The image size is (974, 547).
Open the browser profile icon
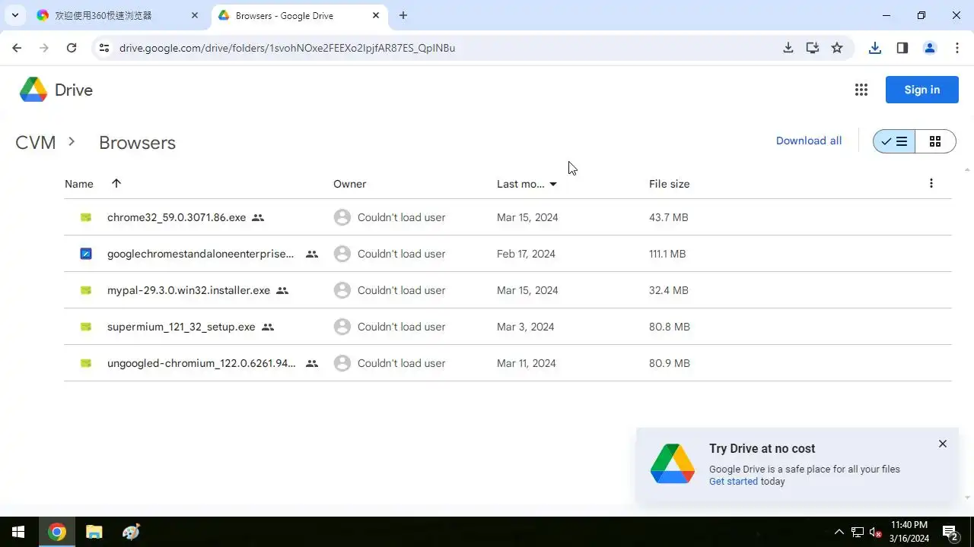pyautogui.click(x=930, y=48)
